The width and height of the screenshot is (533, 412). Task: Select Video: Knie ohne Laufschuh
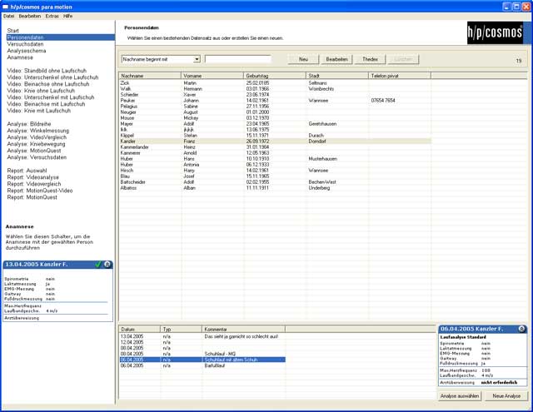[41, 91]
